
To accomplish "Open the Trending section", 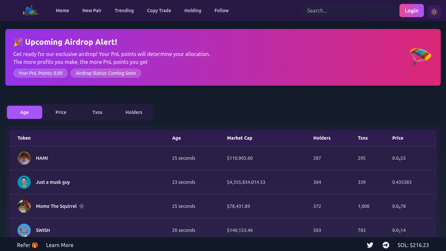I will pos(124,11).
